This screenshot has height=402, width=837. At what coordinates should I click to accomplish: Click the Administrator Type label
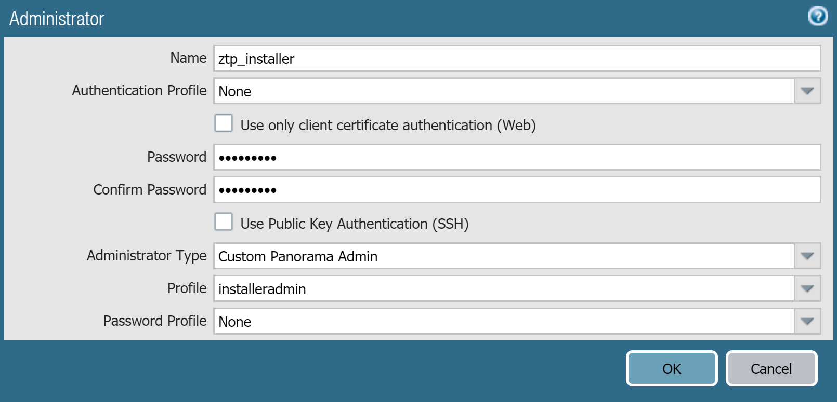pos(147,256)
